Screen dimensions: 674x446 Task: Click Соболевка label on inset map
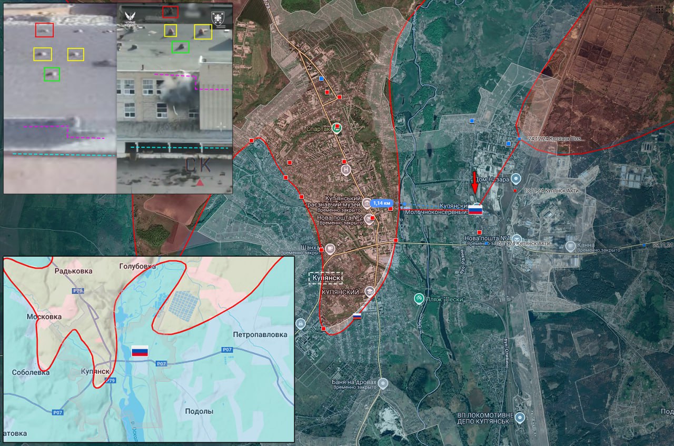coord(31,372)
